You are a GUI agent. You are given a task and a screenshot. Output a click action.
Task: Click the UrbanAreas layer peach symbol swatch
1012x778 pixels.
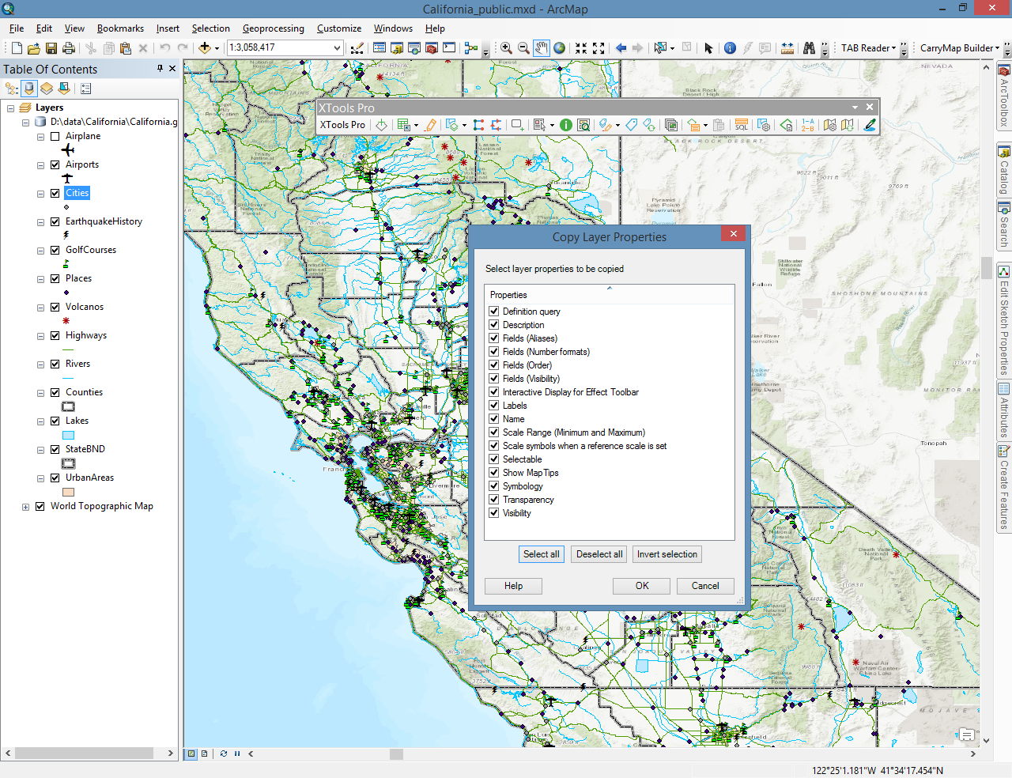click(x=69, y=492)
